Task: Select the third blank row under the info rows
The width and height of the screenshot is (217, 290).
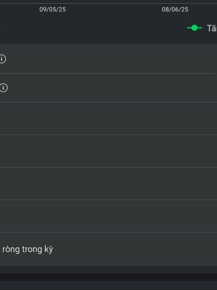Action: click(x=109, y=184)
